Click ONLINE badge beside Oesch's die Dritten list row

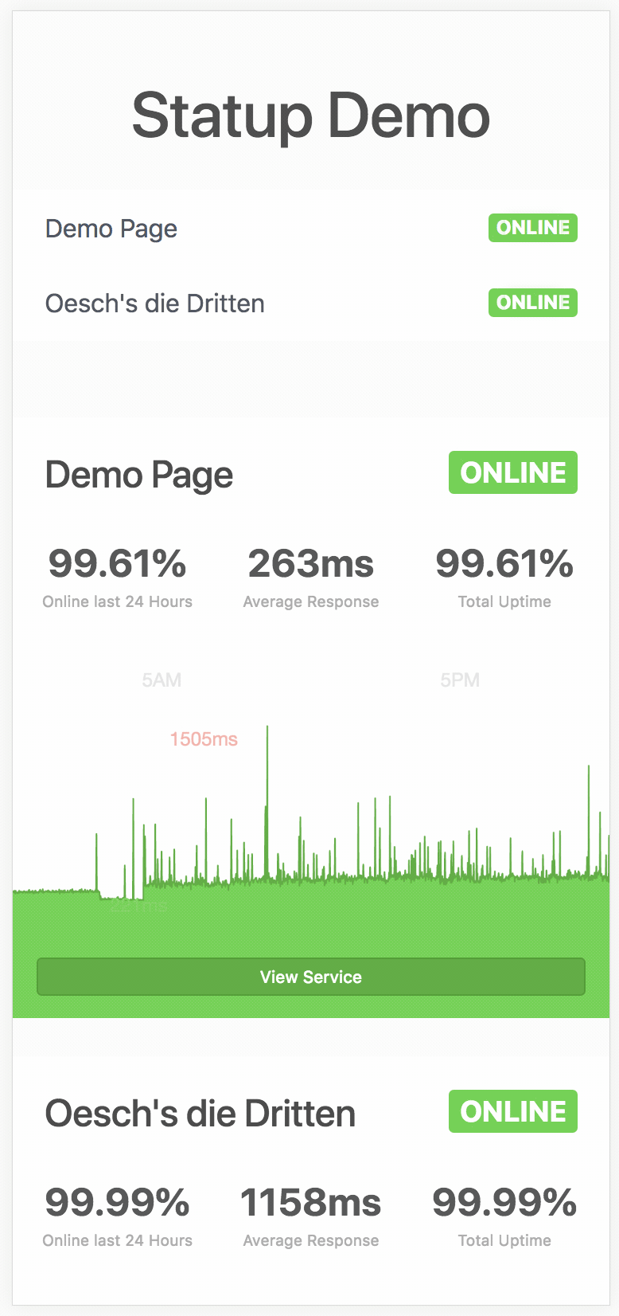click(x=533, y=303)
